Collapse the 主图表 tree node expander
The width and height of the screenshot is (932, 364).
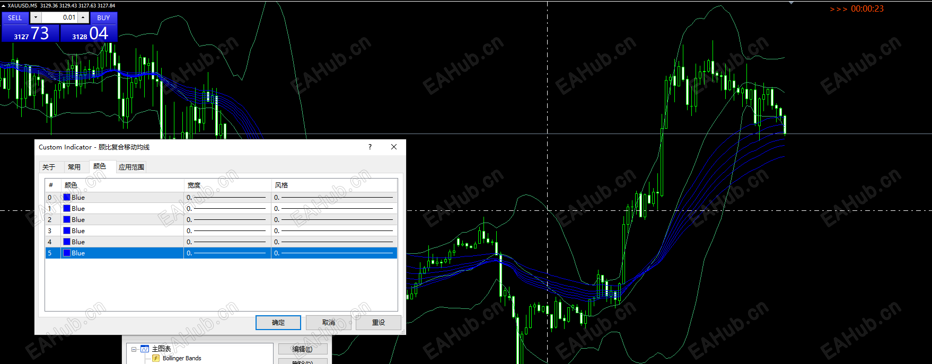[x=134, y=349]
